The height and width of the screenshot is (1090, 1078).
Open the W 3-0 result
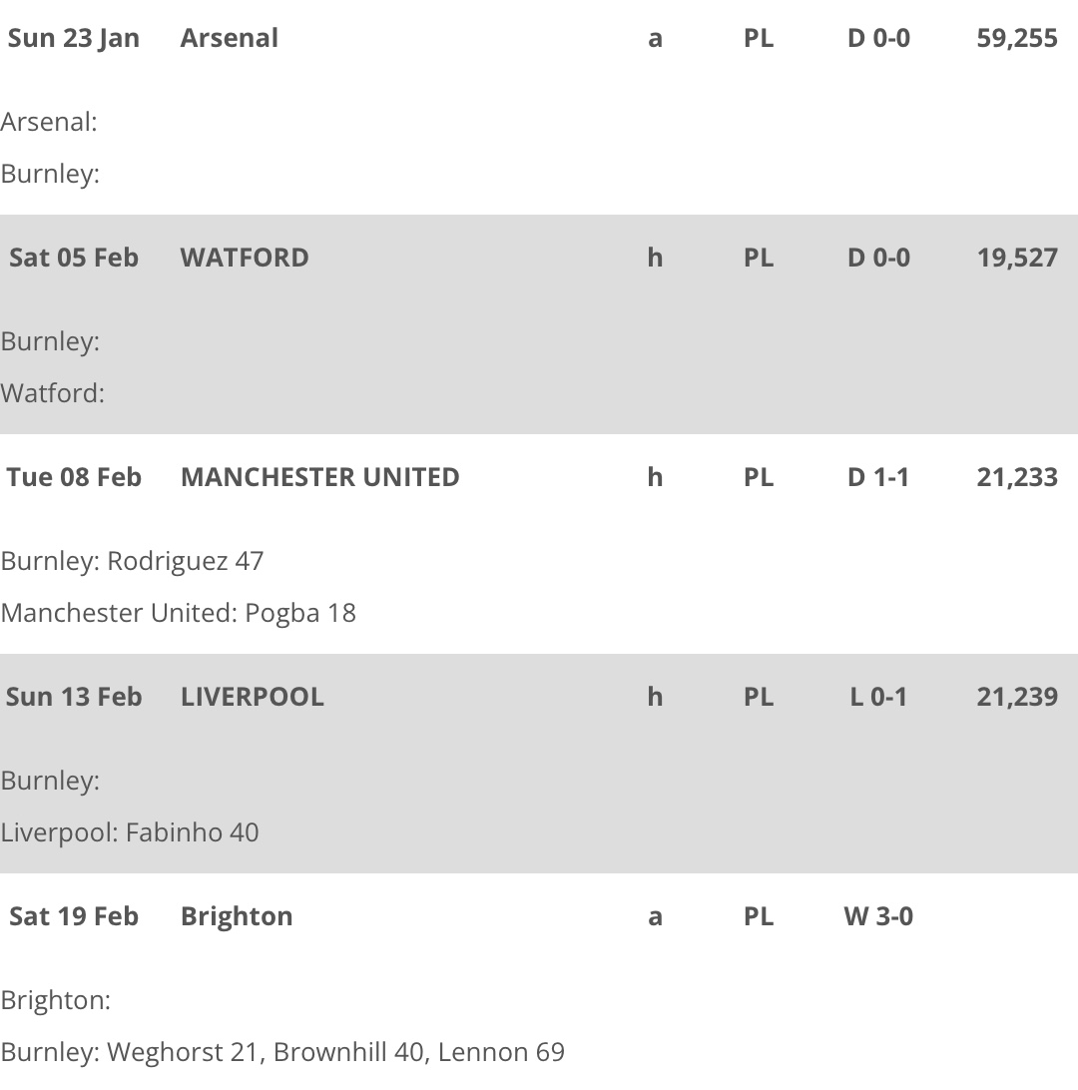click(878, 916)
